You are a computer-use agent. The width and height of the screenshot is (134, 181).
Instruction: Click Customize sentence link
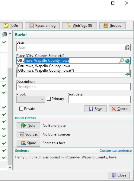click(116, 151)
